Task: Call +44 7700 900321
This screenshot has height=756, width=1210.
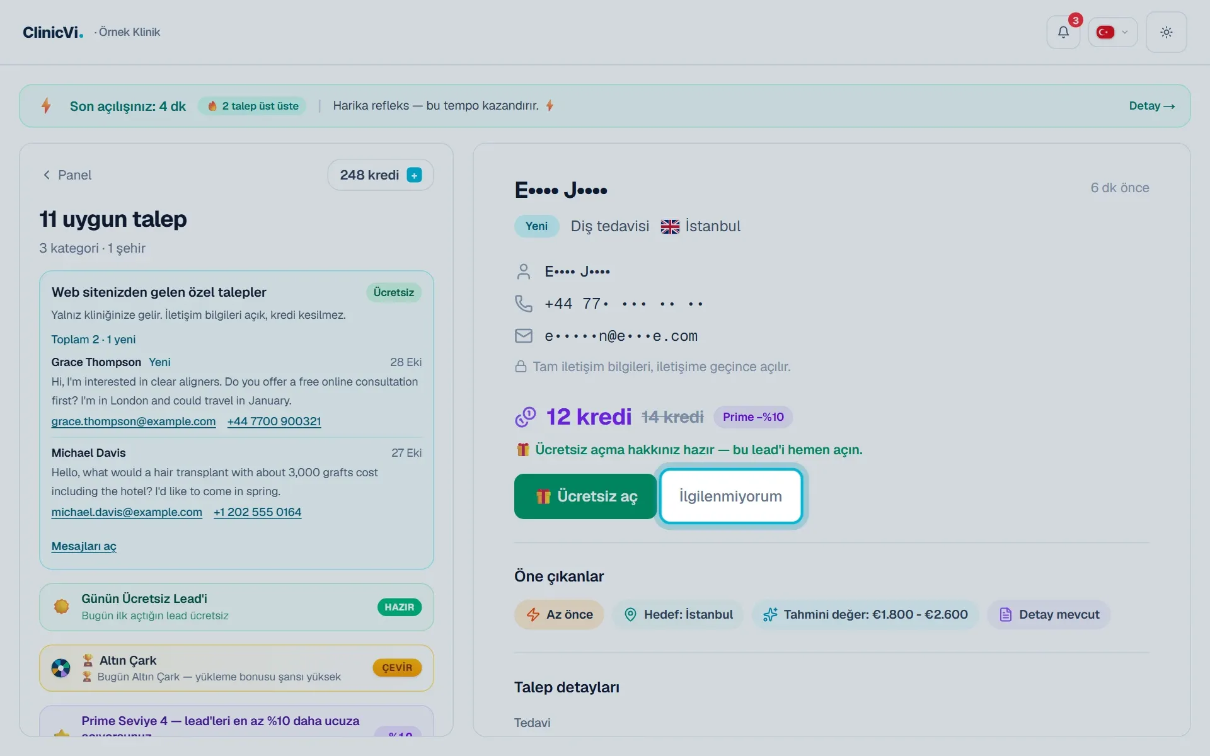Action: coord(274,421)
